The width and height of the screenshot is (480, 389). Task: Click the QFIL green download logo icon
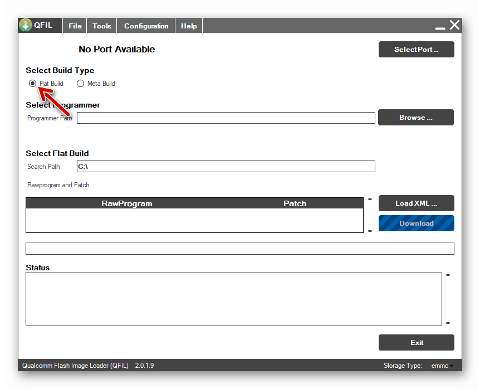(26, 25)
